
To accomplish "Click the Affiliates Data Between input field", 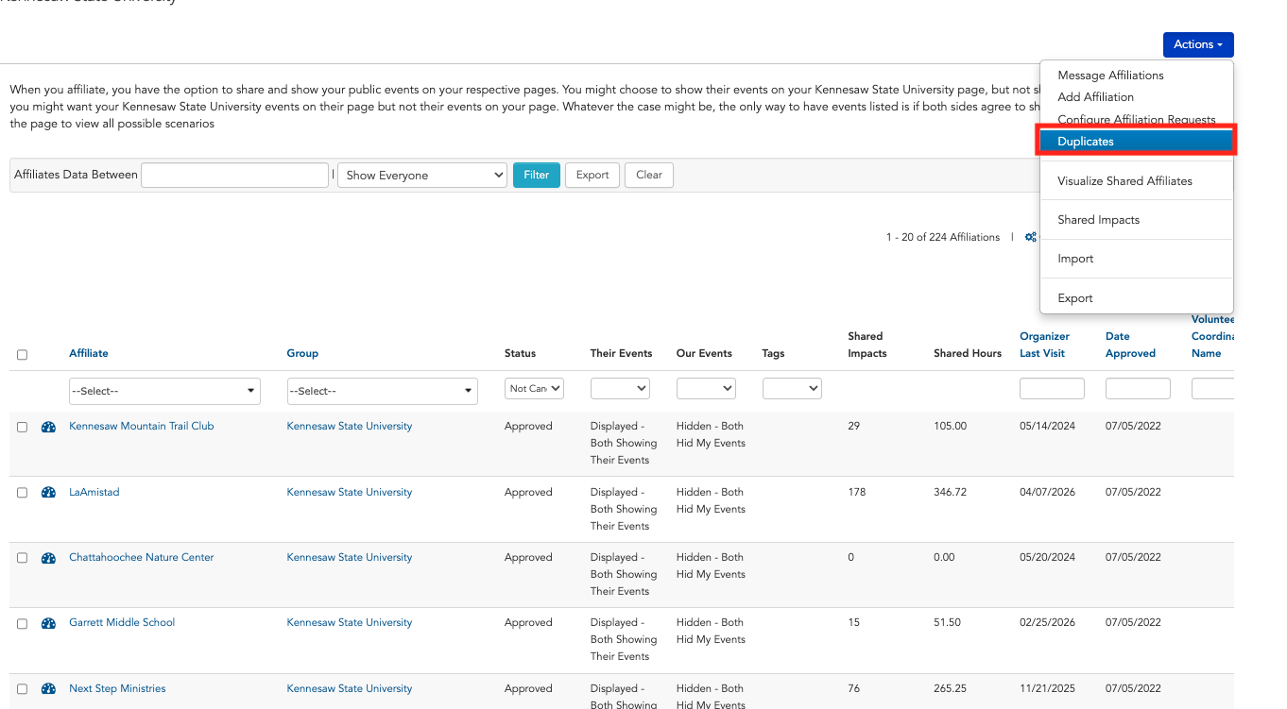I will point(234,175).
